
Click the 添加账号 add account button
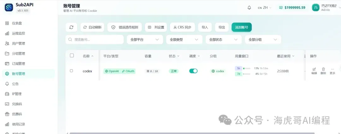point(242,27)
